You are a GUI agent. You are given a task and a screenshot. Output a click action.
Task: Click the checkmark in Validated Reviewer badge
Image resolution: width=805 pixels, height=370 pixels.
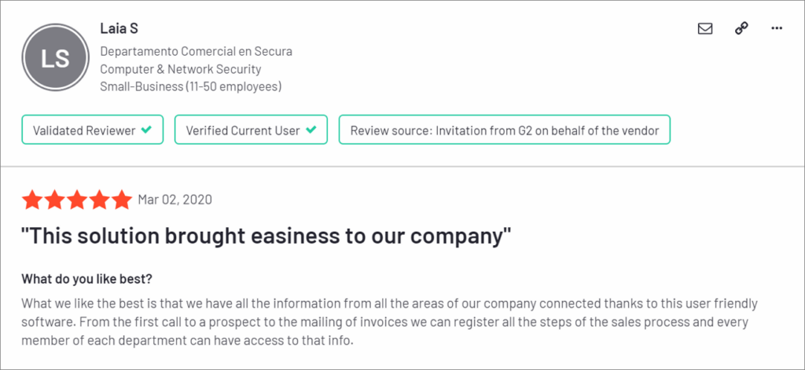point(146,130)
